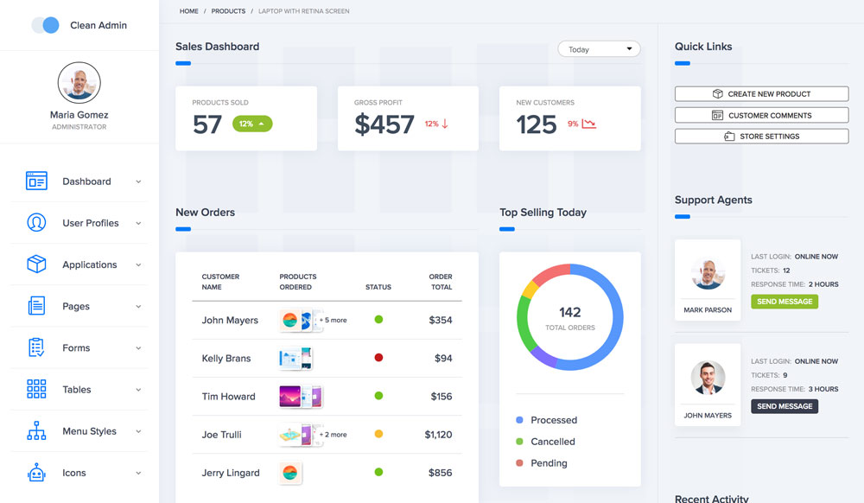The height and width of the screenshot is (503, 864).
Task: Open Products breadcrumb link
Action: click(x=228, y=11)
